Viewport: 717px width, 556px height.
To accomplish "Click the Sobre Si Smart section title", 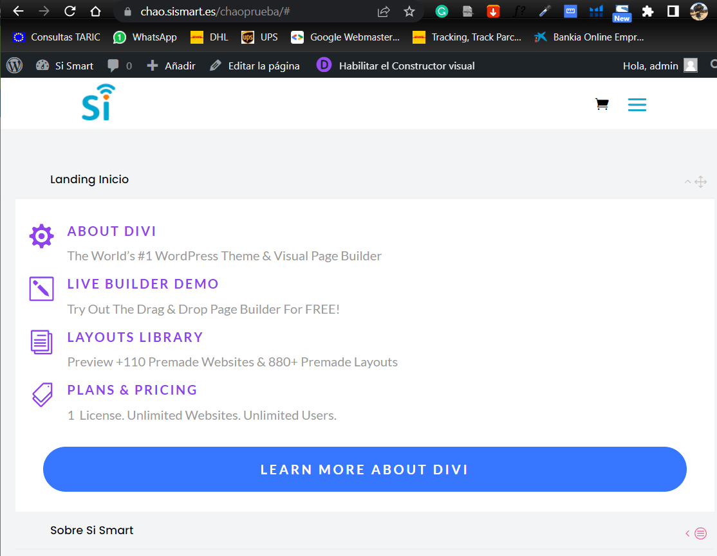I will (x=92, y=530).
